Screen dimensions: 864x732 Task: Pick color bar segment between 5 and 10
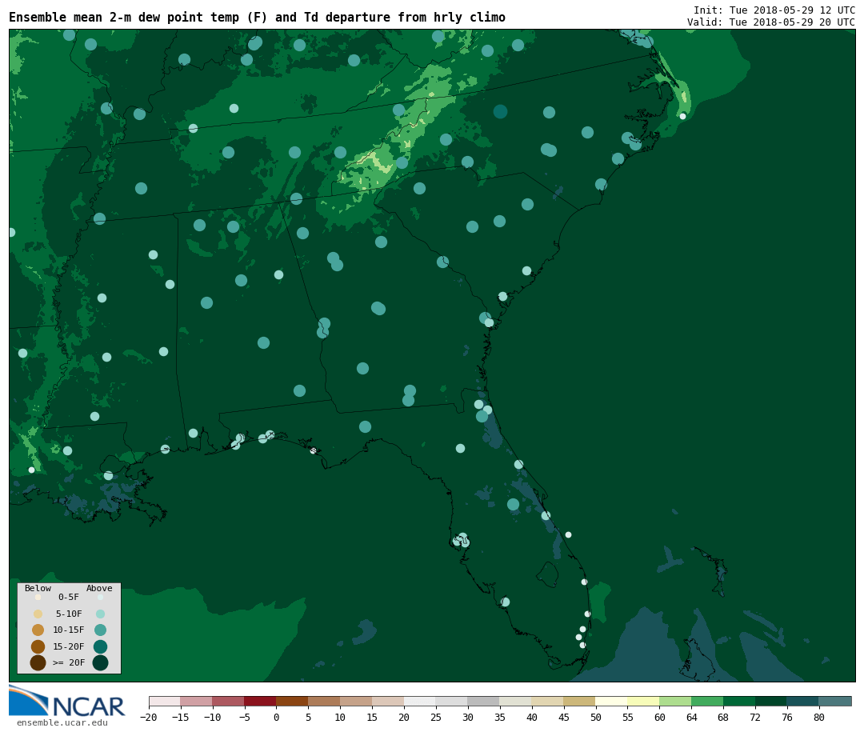324,701
